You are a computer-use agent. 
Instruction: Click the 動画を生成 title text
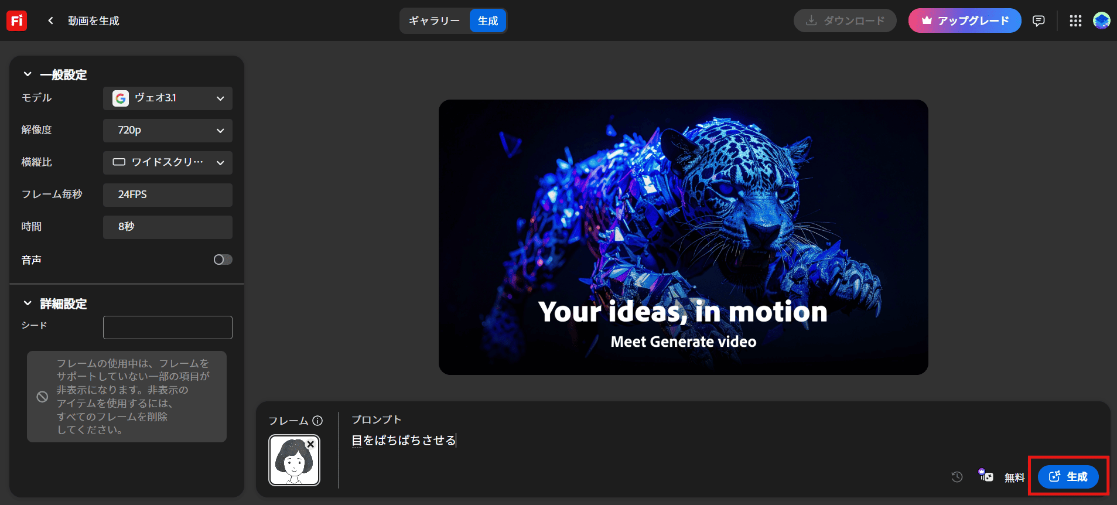tap(94, 21)
